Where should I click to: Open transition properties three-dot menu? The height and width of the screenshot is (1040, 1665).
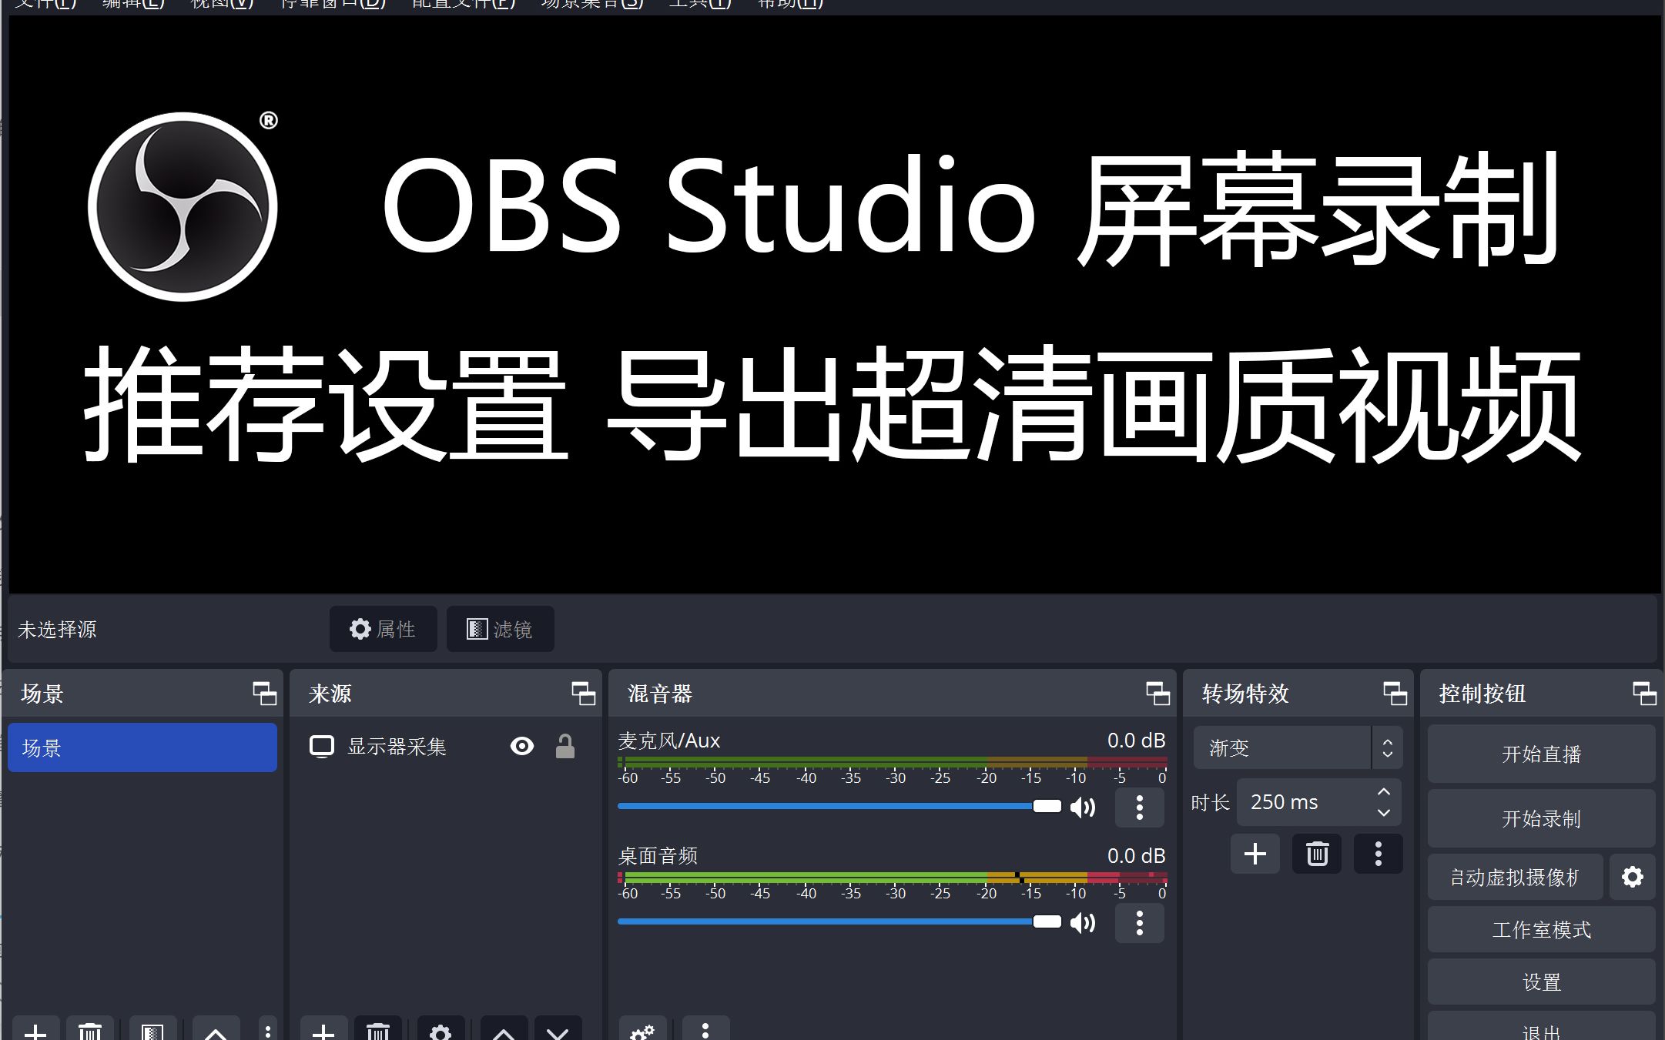(1379, 854)
